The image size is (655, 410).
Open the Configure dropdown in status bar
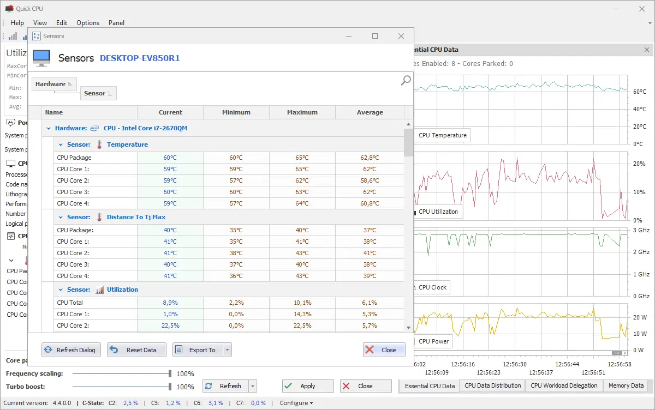click(296, 403)
